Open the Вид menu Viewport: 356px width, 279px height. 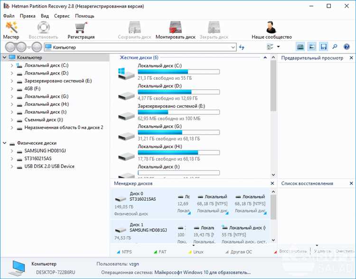tap(45, 16)
